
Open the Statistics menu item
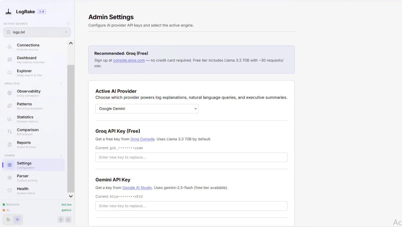click(34, 119)
